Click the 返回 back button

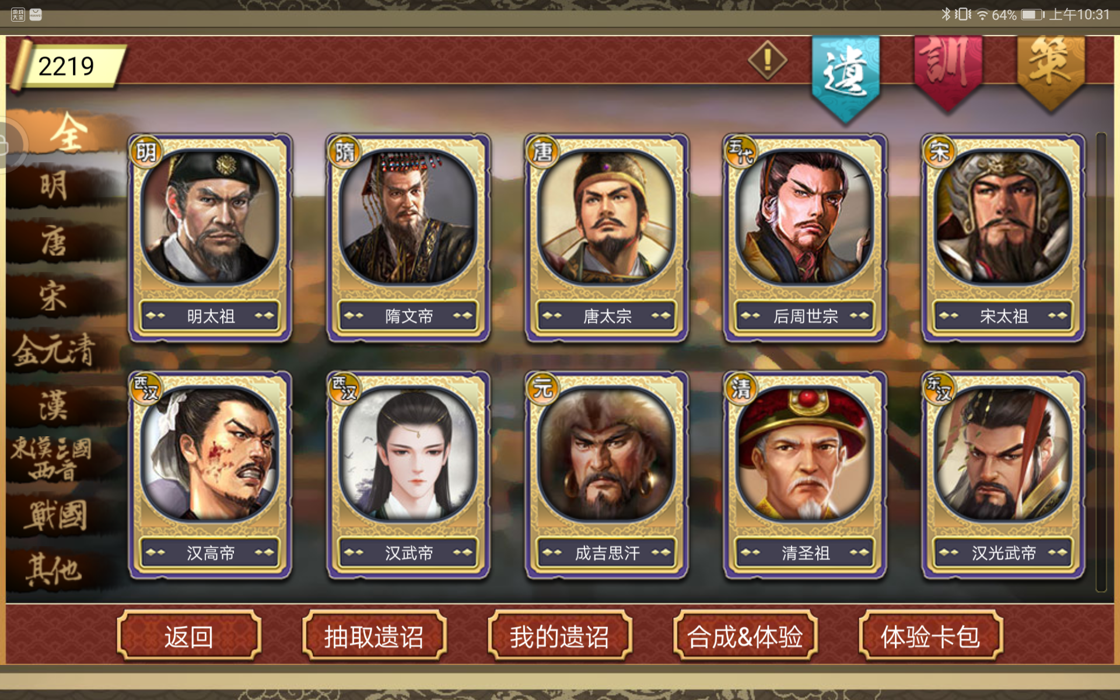pos(189,636)
